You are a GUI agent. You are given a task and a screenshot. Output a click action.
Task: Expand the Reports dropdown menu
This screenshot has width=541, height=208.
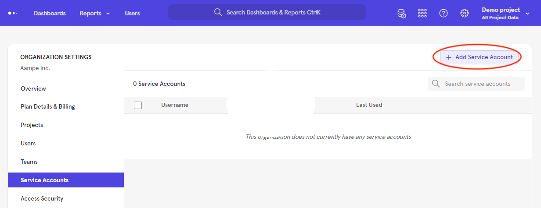[x=95, y=13]
